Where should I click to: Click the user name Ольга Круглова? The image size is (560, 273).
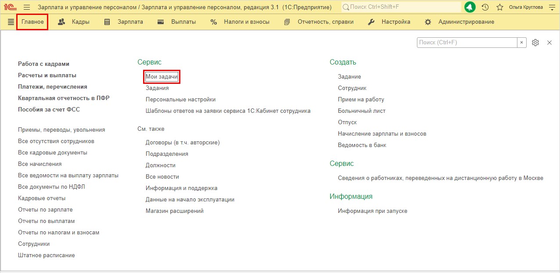[x=526, y=7]
